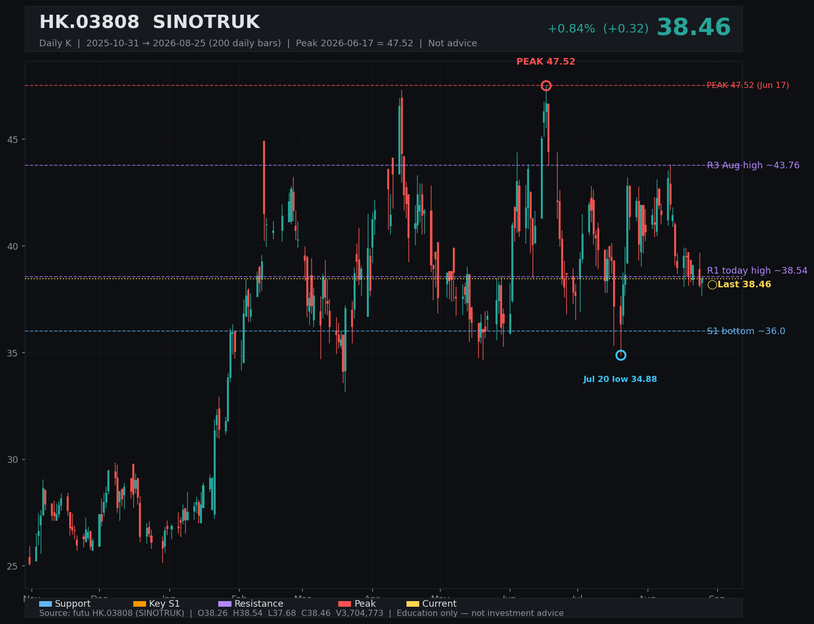Screen dimensions: 814x624
Task: Select the purple Resistance legend swatch
Action: (225, 604)
